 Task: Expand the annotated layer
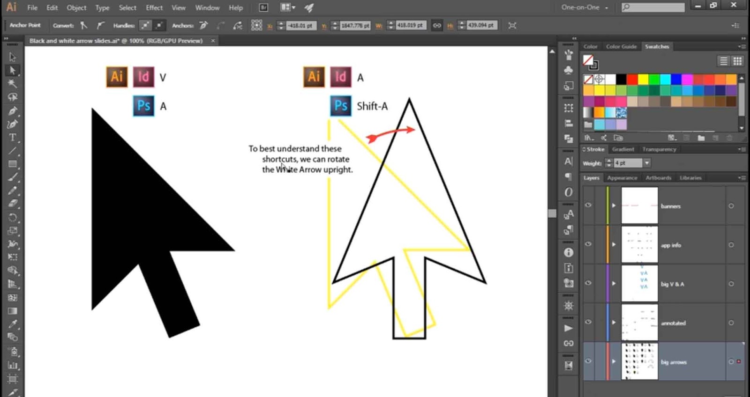[x=614, y=322]
